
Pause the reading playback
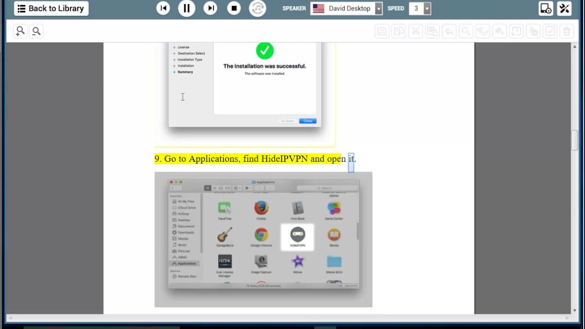tap(186, 8)
